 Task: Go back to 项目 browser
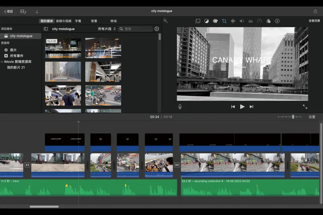pos(8,11)
